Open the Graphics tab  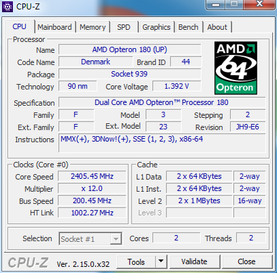click(x=156, y=27)
